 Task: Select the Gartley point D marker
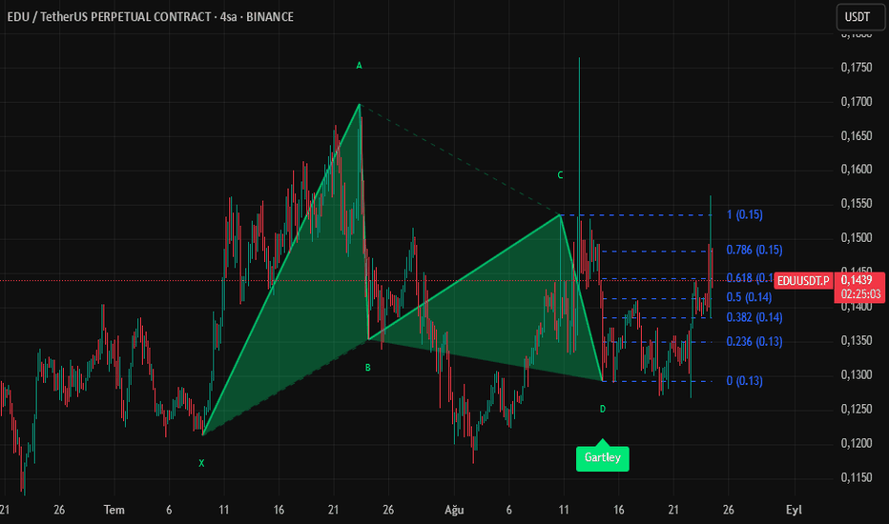coord(602,409)
